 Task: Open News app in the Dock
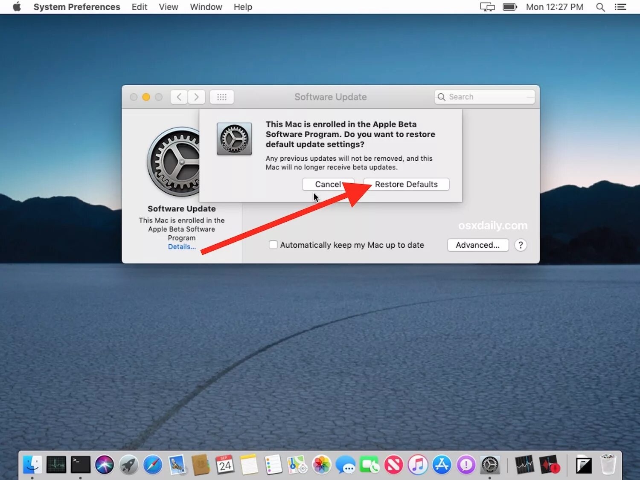tap(394, 464)
